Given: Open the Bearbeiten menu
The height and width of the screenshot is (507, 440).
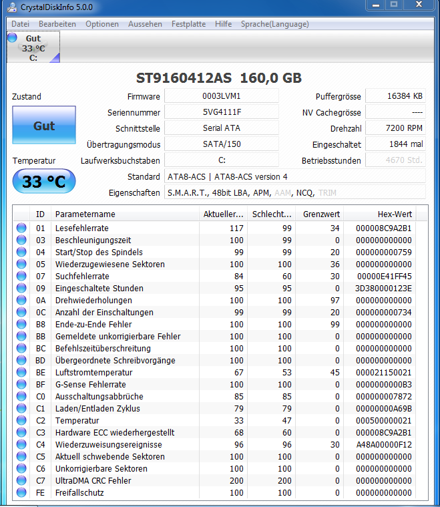Looking at the screenshot, I should point(57,24).
